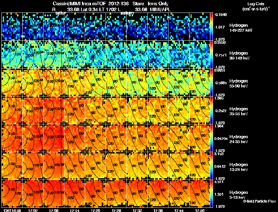Select the 35-55 keV color scale bar
This screenshot has height=212, width=278.
coord(211,110)
